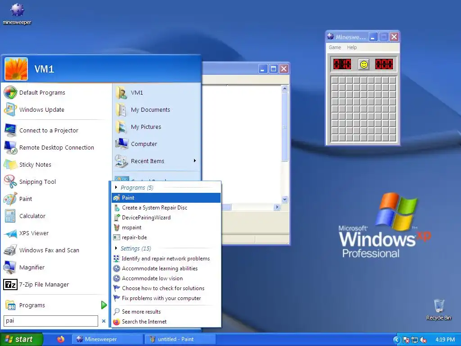Select mspaint search result
The width and height of the screenshot is (461, 346).
tap(166, 228)
